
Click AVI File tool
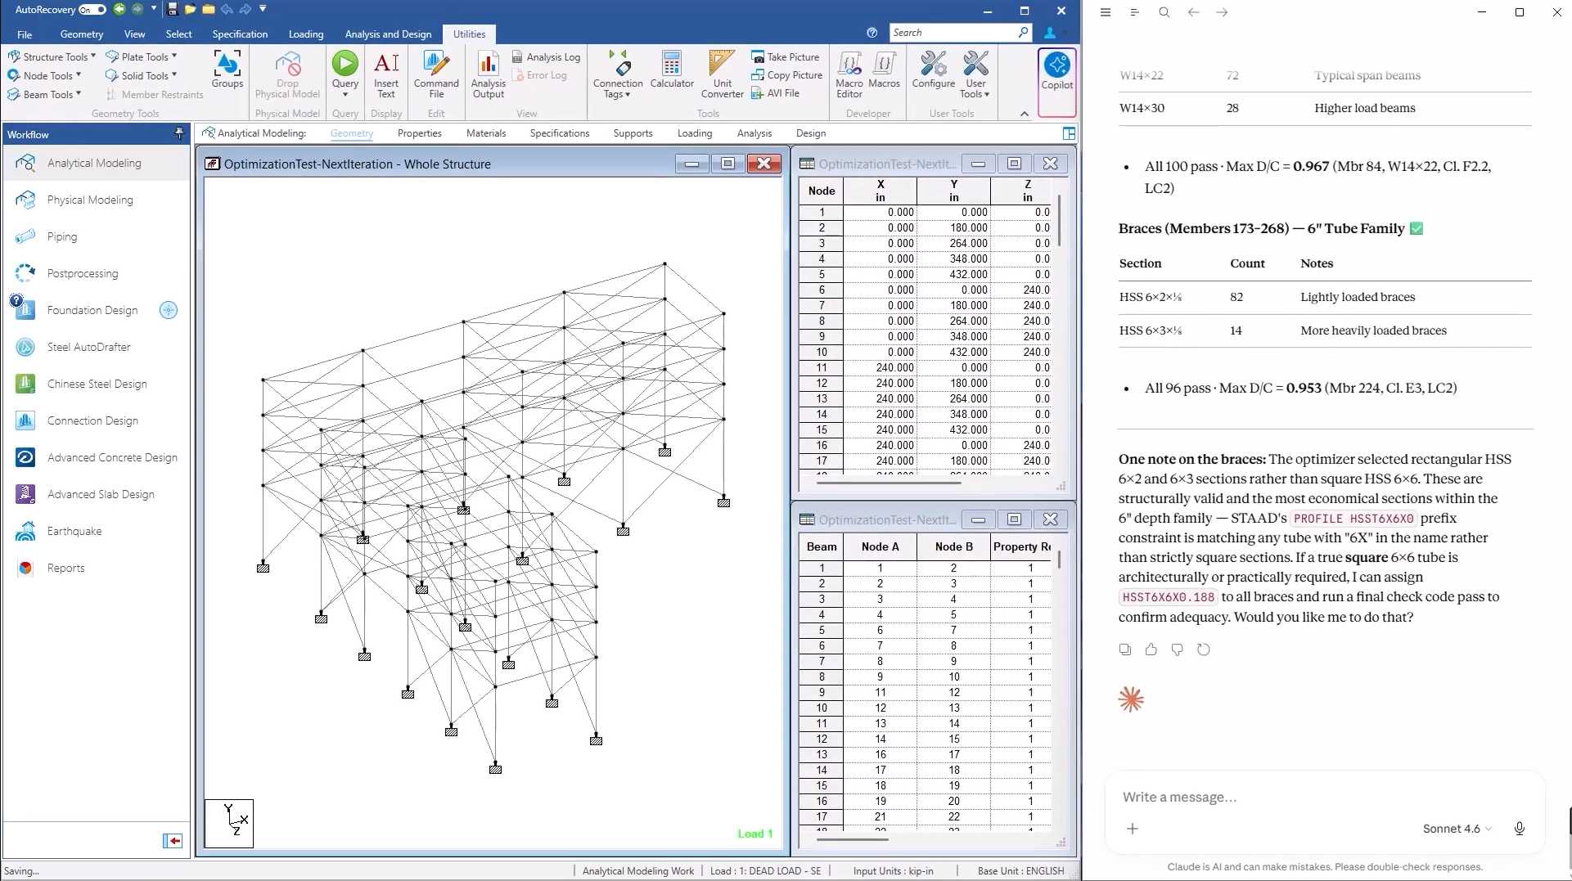775,93
